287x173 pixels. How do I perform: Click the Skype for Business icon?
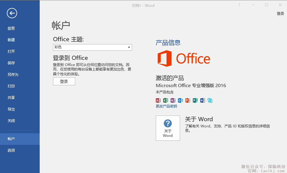pos(210,100)
